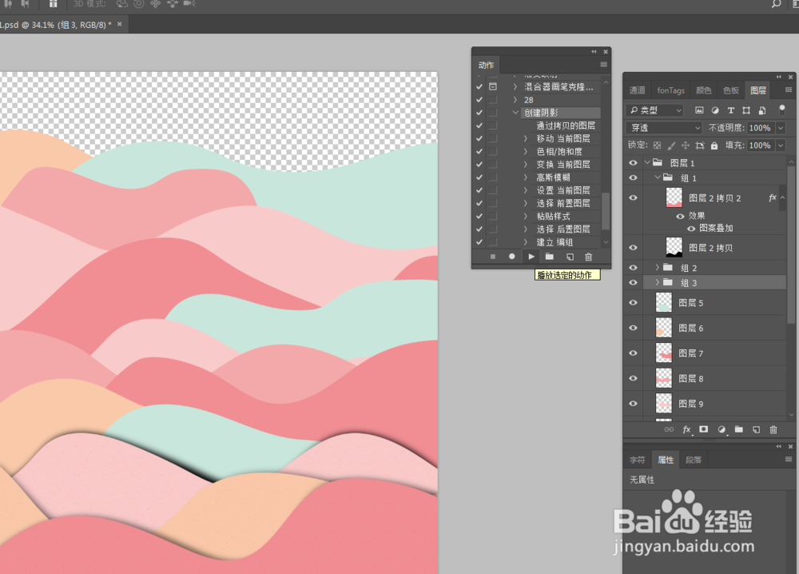Screen dimensions: 799x574
Task: Create a new action set folder
Action: (x=549, y=257)
